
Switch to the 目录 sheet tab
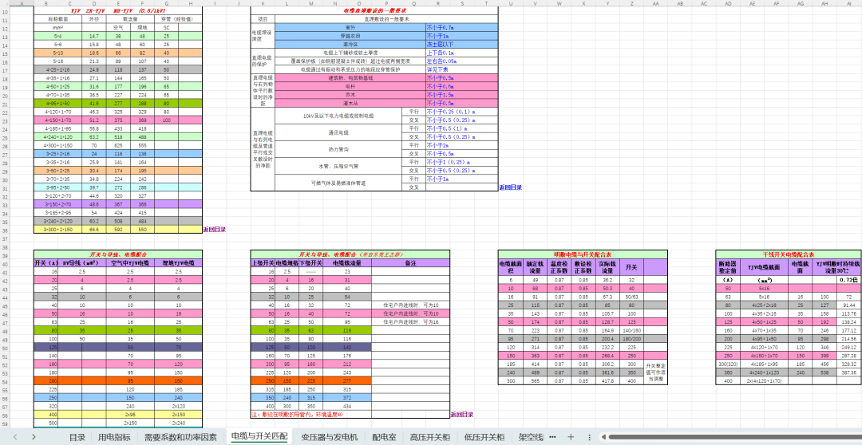tap(77, 437)
